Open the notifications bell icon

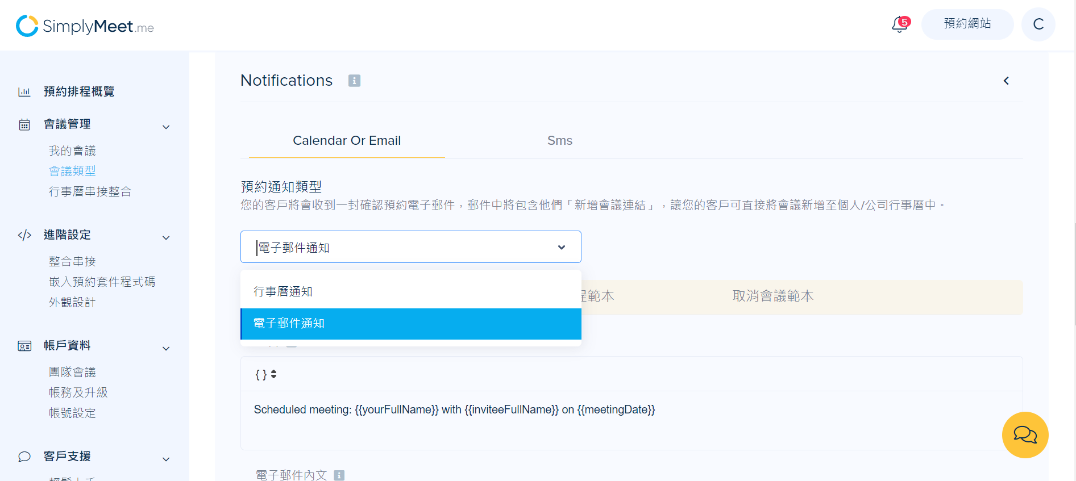pos(900,24)
